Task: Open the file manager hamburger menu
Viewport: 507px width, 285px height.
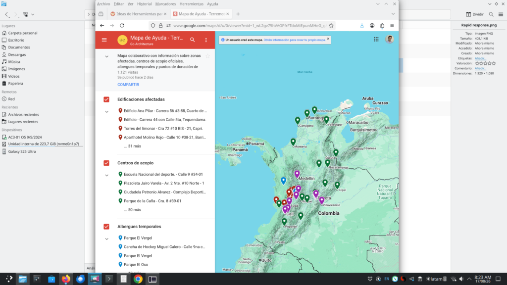Action: pyautogui.click(x=501, y=14)
